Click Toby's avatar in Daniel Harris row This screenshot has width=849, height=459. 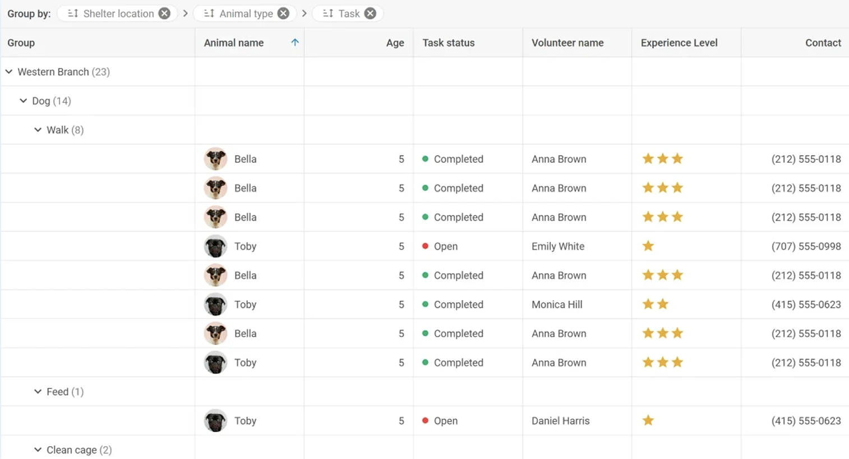[215, 421]
